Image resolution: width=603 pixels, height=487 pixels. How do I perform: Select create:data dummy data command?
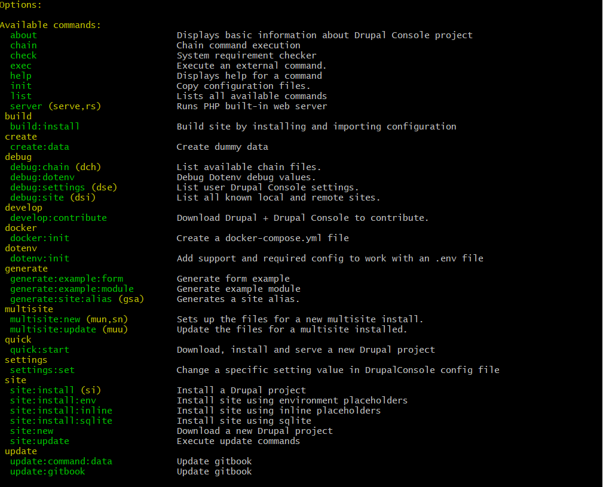[39, 146]
